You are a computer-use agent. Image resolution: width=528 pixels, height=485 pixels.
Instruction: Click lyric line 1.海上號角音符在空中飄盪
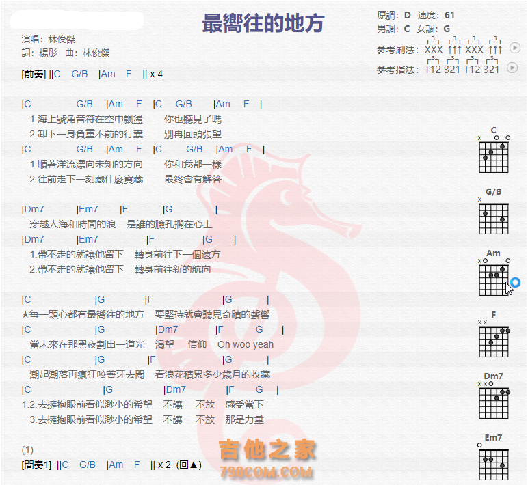coord(86,119)
